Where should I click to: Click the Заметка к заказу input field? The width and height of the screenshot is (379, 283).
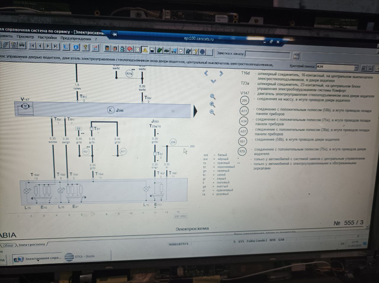click(x=268, y=55)
